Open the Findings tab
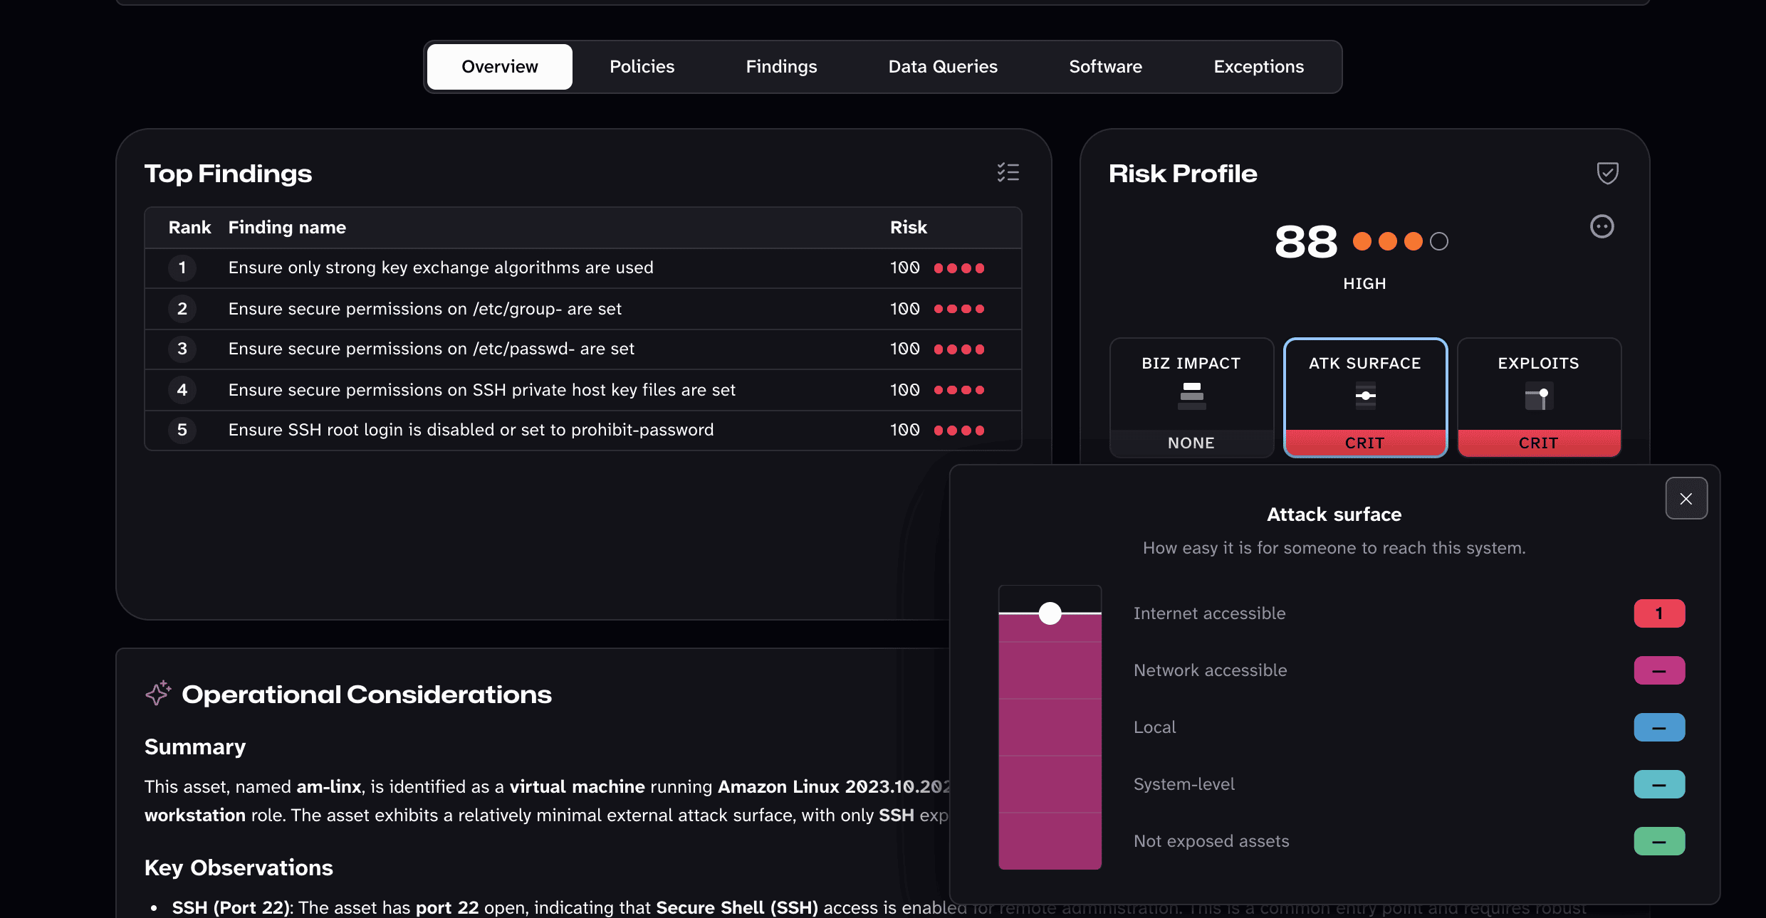 [x=781, y=67]
